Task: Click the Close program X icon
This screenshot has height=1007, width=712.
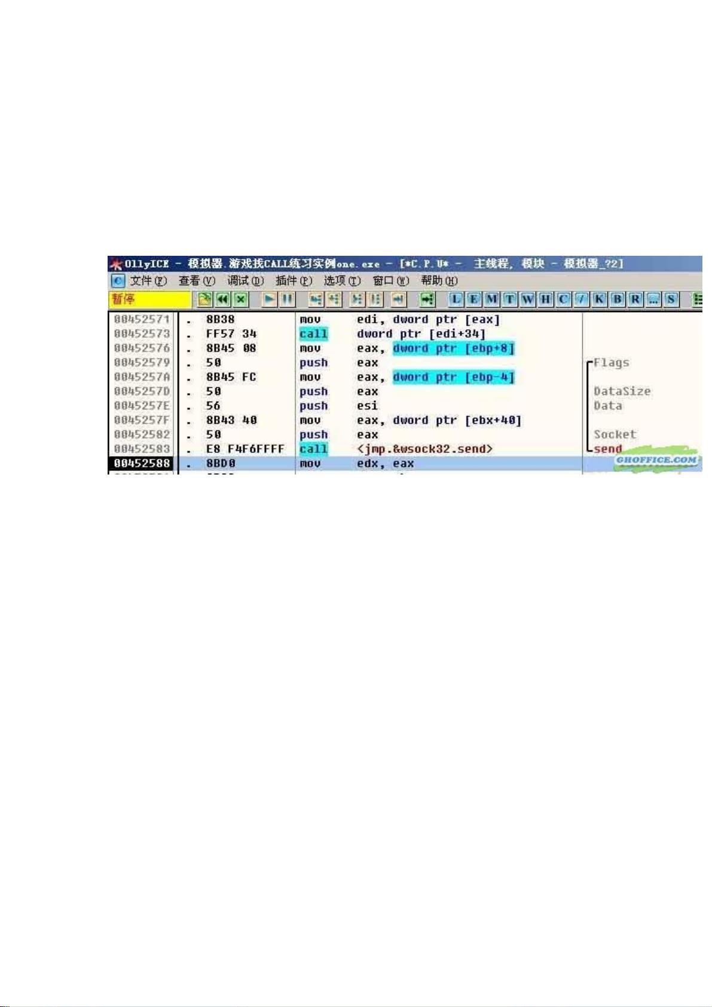Action: [x=240, y=299]
